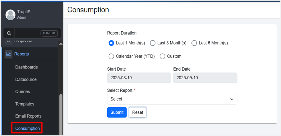Click the partially hidden Requests icon
The height and width of the screenshot is (136, 281).
[x=8, y=41]
